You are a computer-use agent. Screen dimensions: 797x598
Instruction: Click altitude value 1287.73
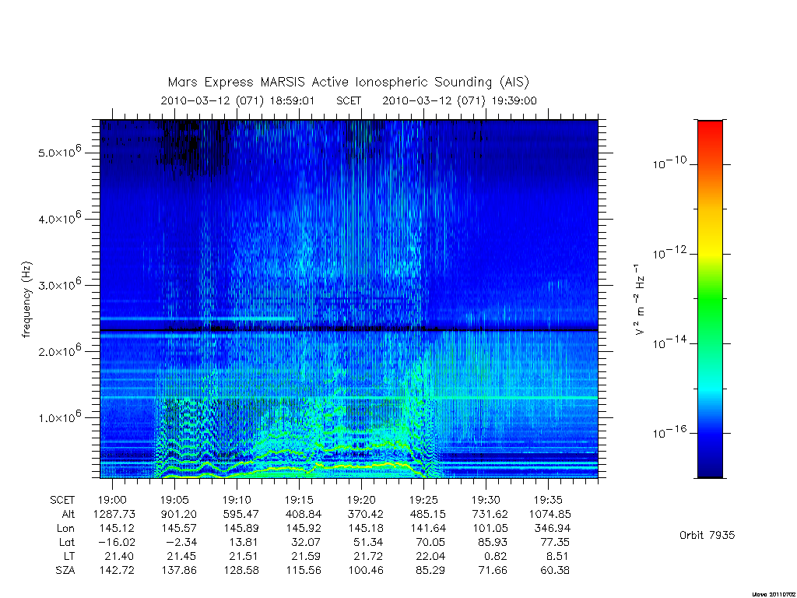(114, 514)
